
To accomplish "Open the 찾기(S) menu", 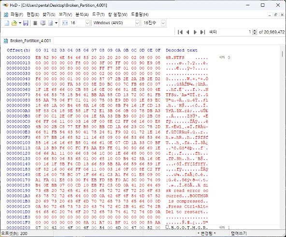I will pyautogui.click(x=49, y=15).
